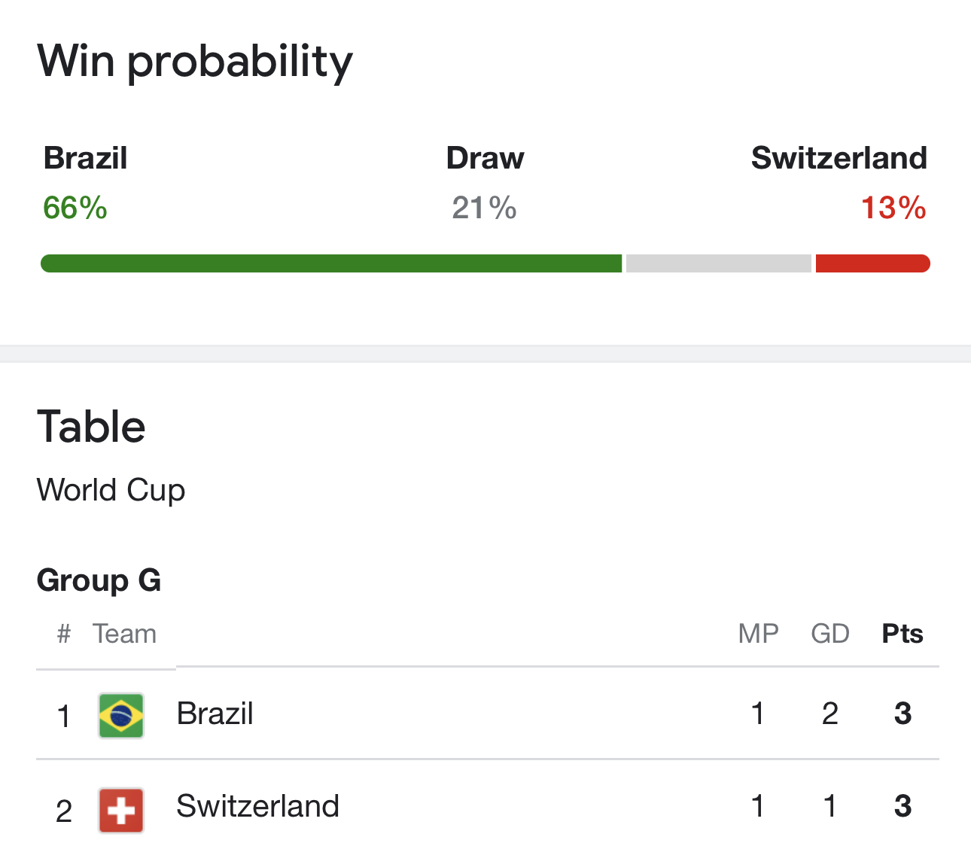Viewport: 971px width, 849px height.
Task: Click the MP column header
Action: (758, 634)
